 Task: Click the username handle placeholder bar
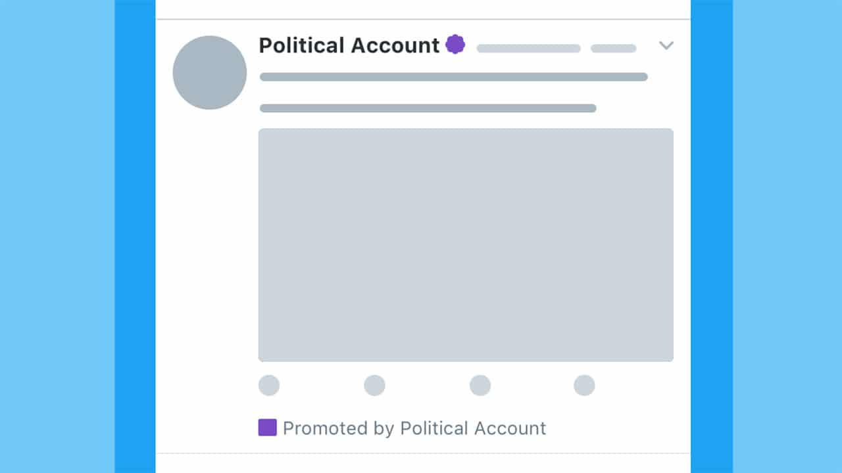tap(528, 48)
